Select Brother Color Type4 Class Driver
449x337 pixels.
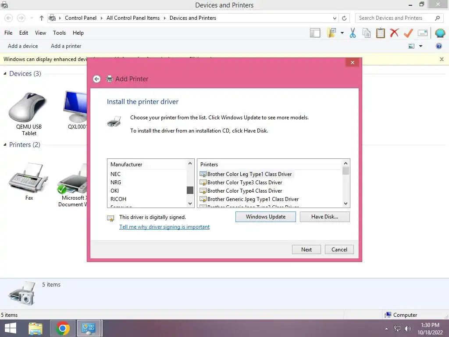pyautogui.click(x=241, y=191)
